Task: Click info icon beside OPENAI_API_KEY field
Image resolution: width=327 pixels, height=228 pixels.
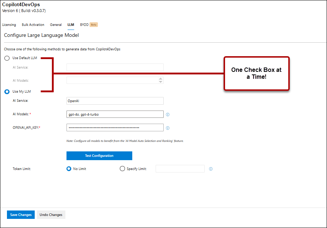Action: pos(168,128)
